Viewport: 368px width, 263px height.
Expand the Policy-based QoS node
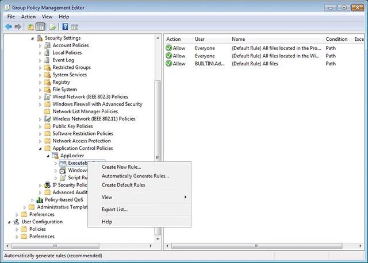pyautogui.click(x=32, y=200)
